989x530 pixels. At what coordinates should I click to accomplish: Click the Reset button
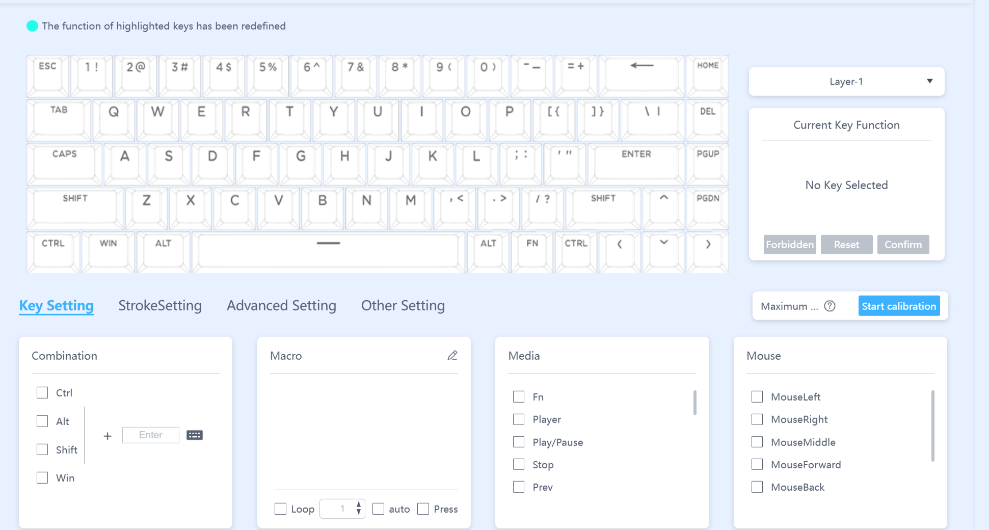pyautogui.click(x=846, y=245)
